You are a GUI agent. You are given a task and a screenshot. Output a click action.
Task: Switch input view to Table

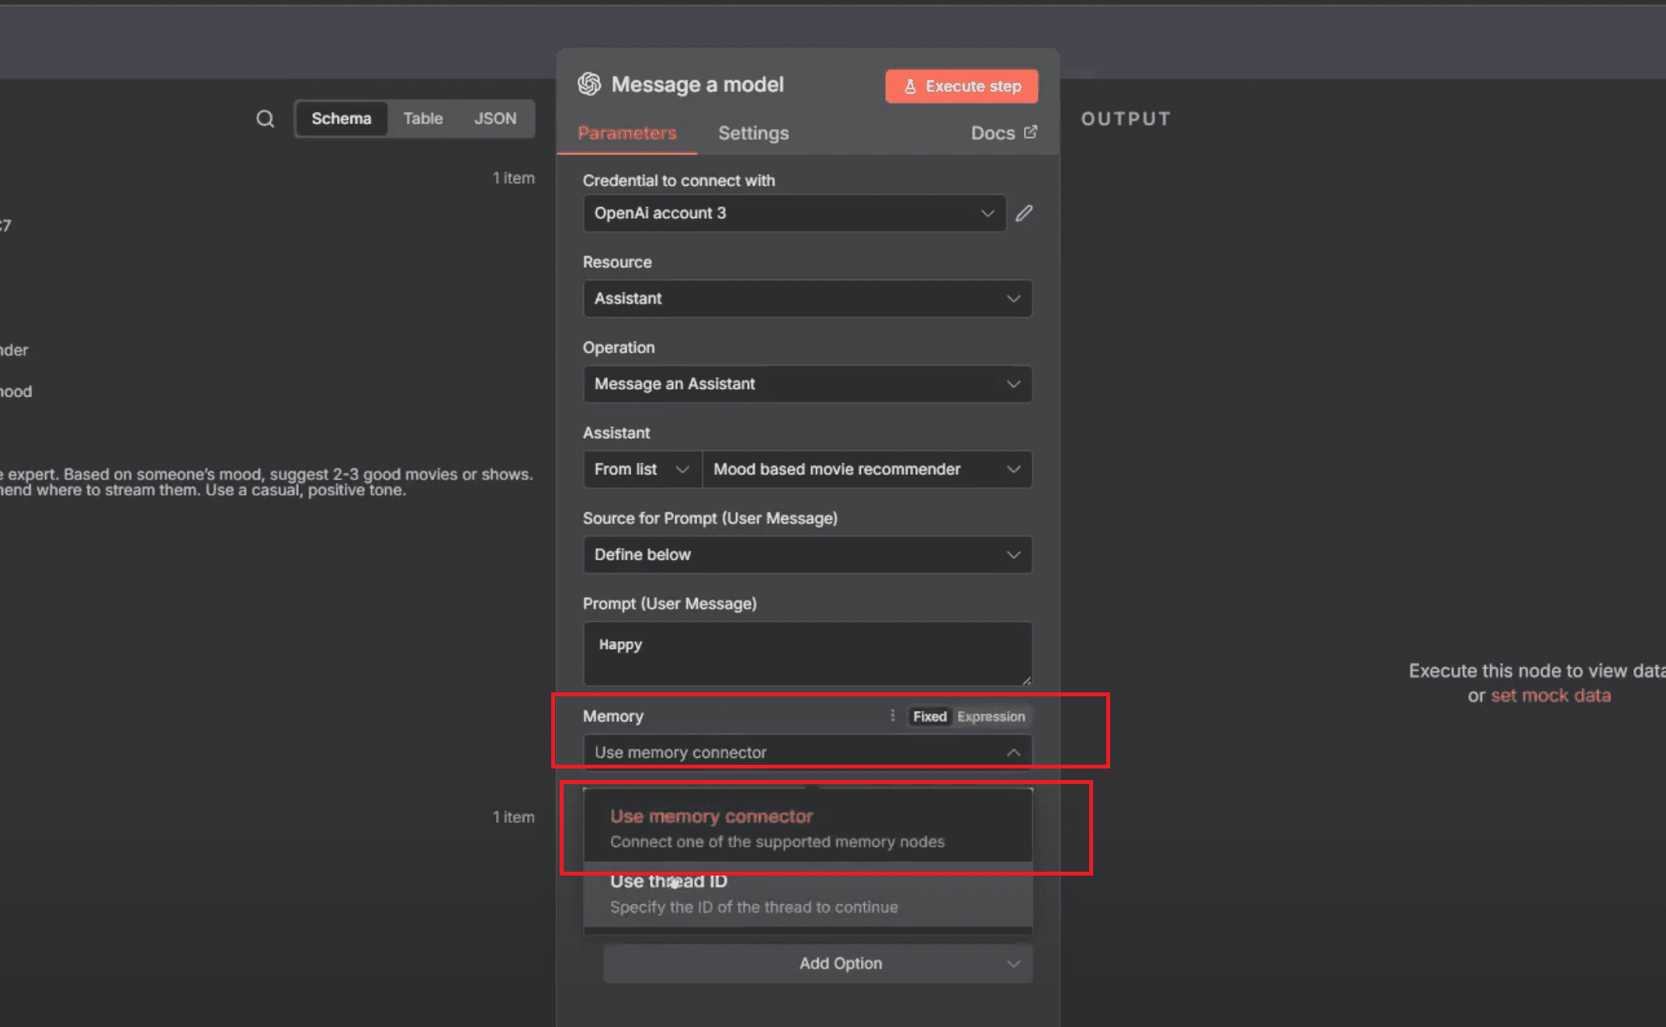coord(422,119)
